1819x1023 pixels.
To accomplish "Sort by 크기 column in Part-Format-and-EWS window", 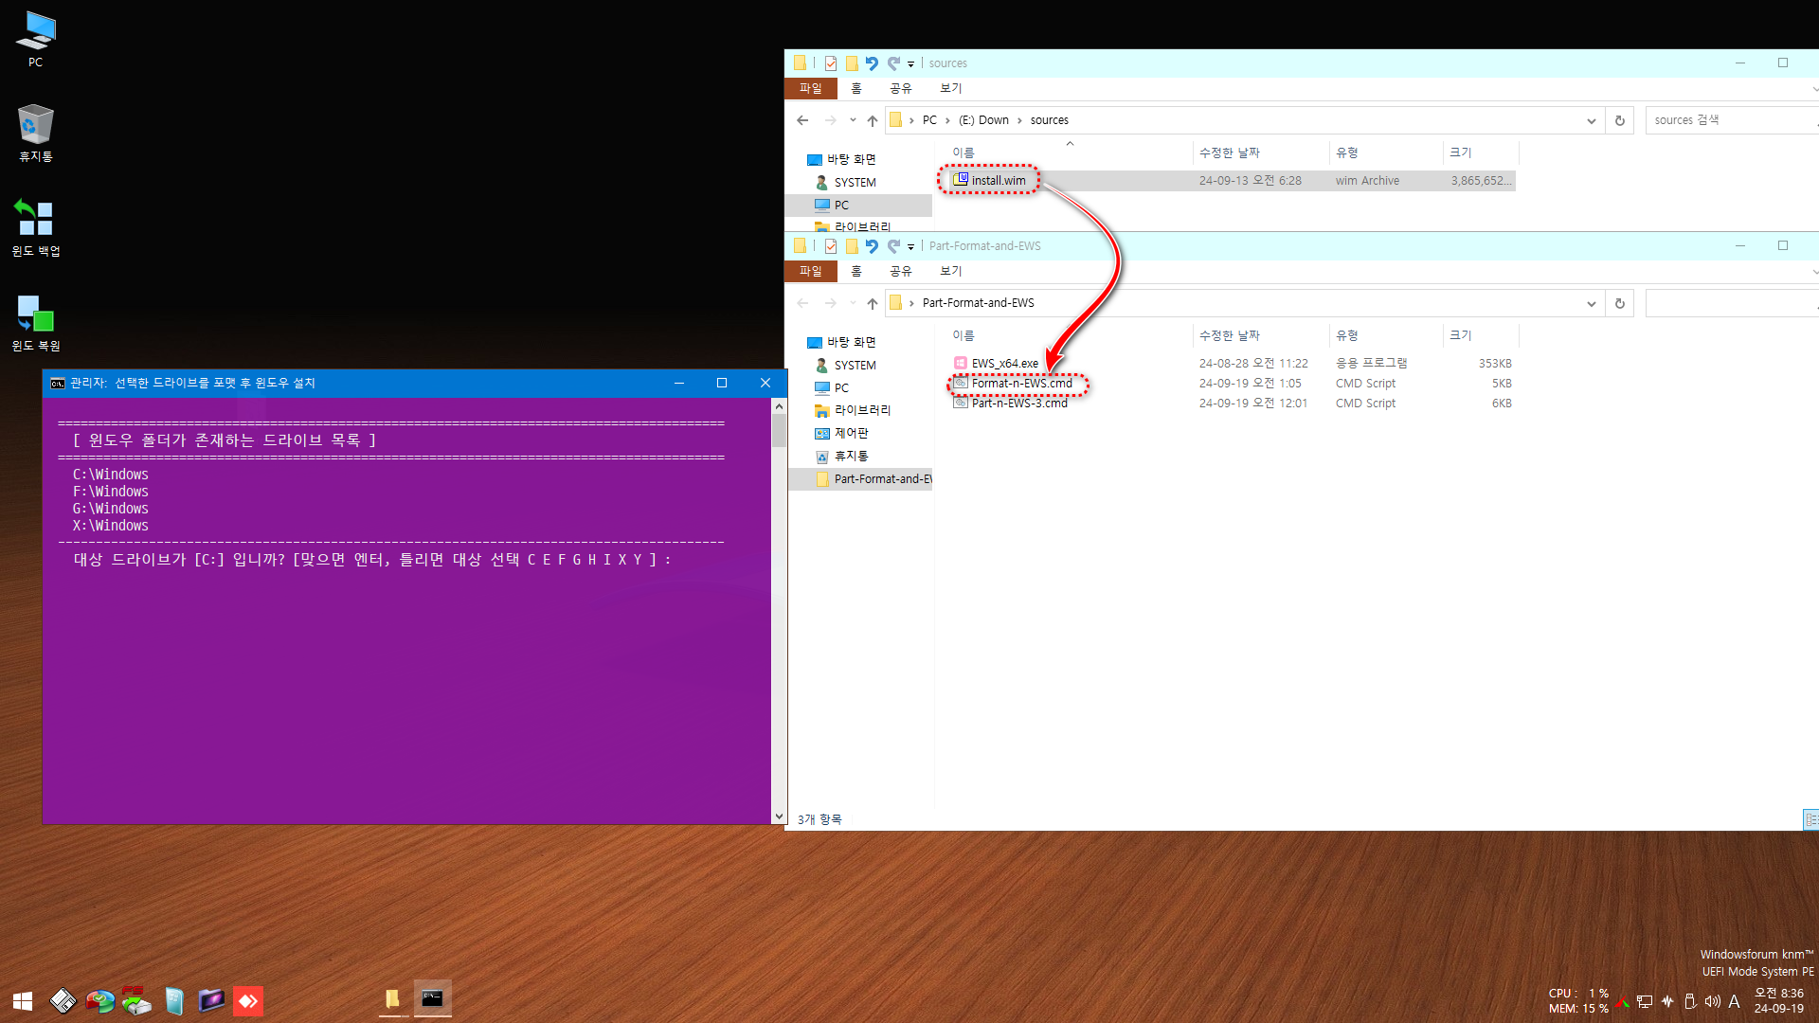I will pos(1482,335).
